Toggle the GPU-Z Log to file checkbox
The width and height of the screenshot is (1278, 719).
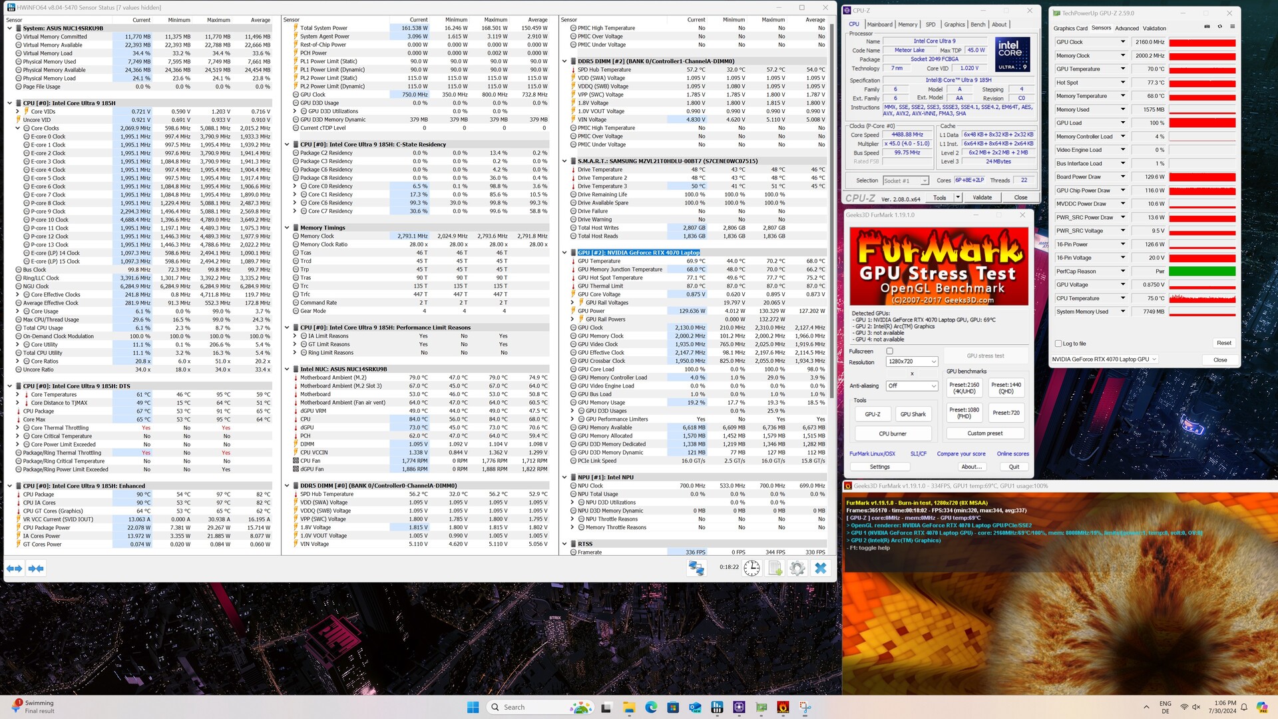tap(1058, 344)
